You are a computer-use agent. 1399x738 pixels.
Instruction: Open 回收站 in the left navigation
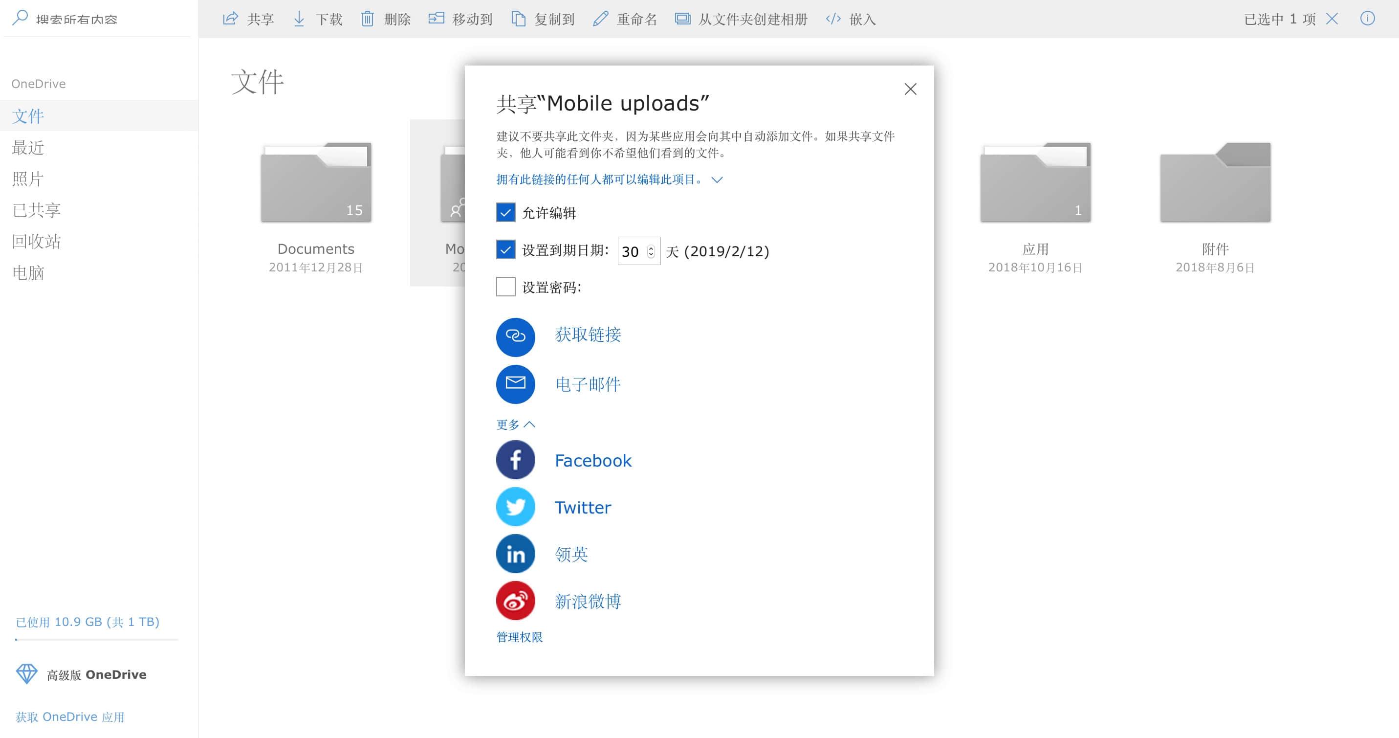[99, 241]
